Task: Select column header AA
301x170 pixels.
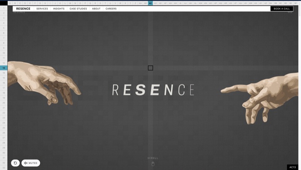Action: coord(140,3)
